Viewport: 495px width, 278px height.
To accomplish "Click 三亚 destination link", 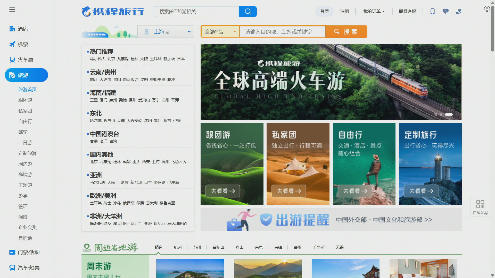I will pyautogui.click(x=94, y=100).
